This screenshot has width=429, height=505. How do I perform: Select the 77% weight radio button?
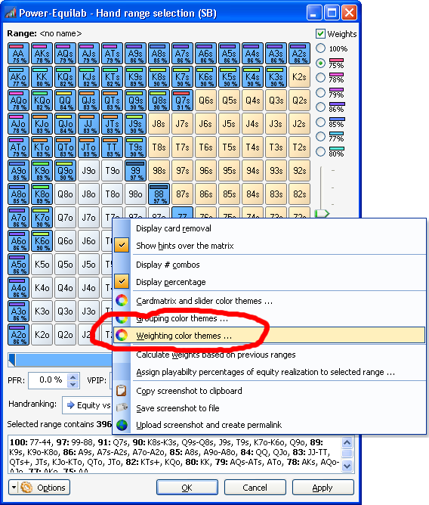[x=320, y=137]
